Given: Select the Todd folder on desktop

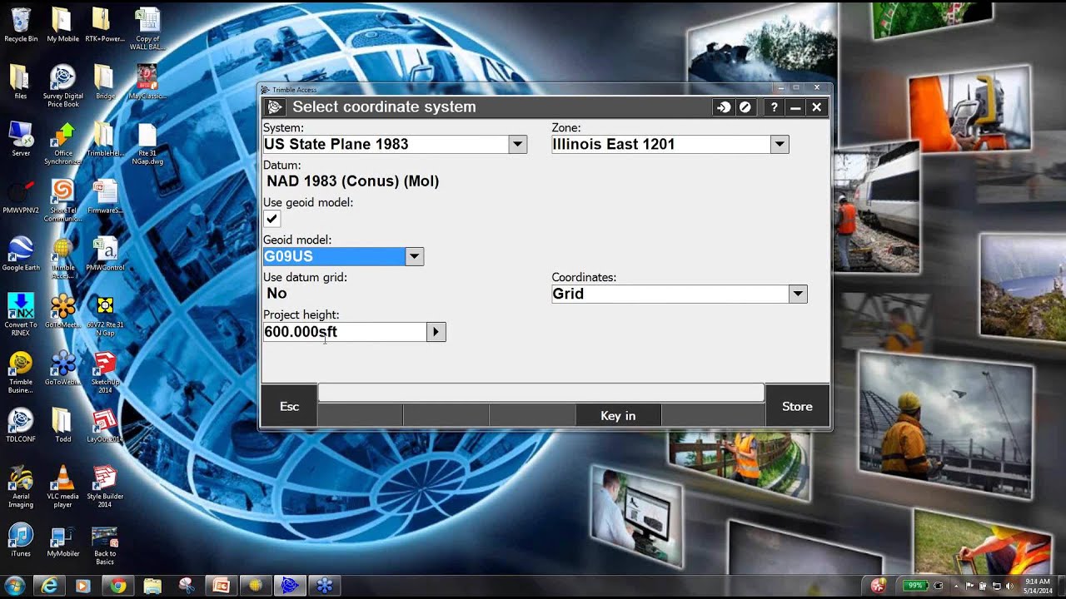Looking at the screenshot, I should pos(62,426).
